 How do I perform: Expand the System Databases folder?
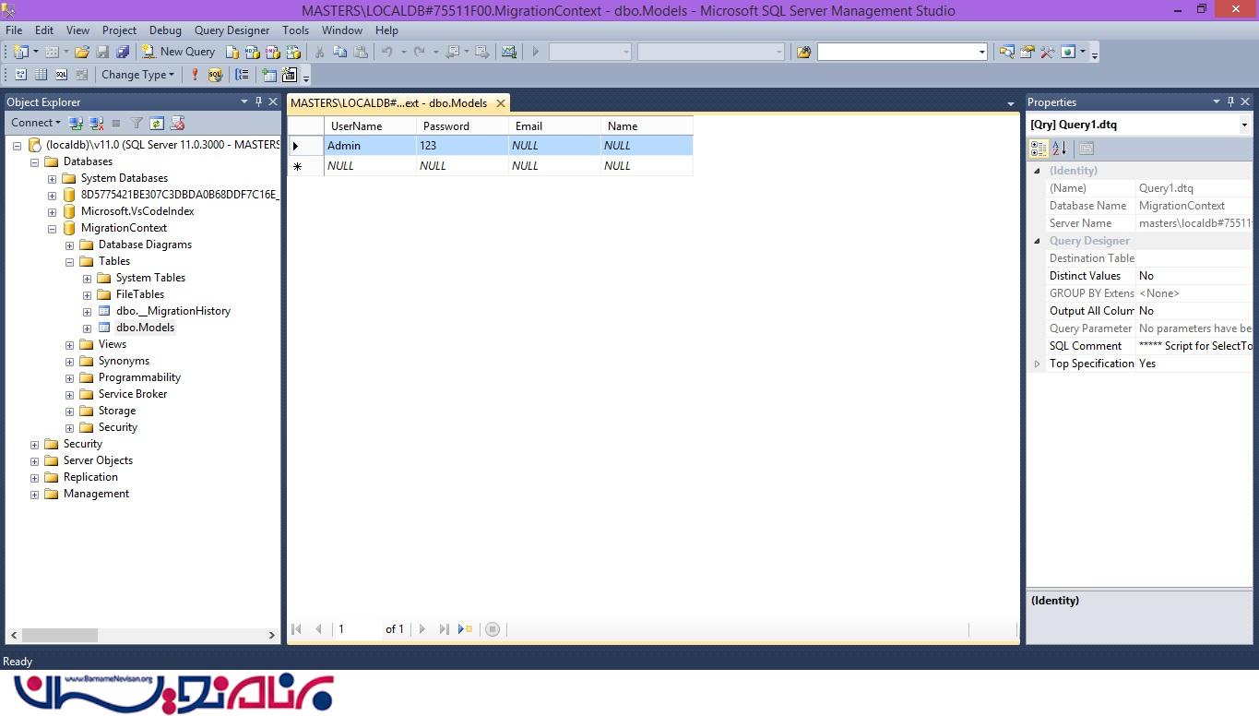(52, 179)
